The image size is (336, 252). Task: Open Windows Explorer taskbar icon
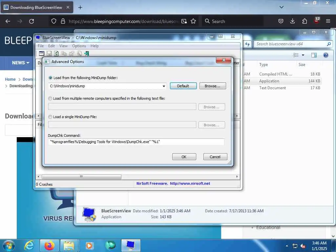pyautogui.click(x=69, y=245)
